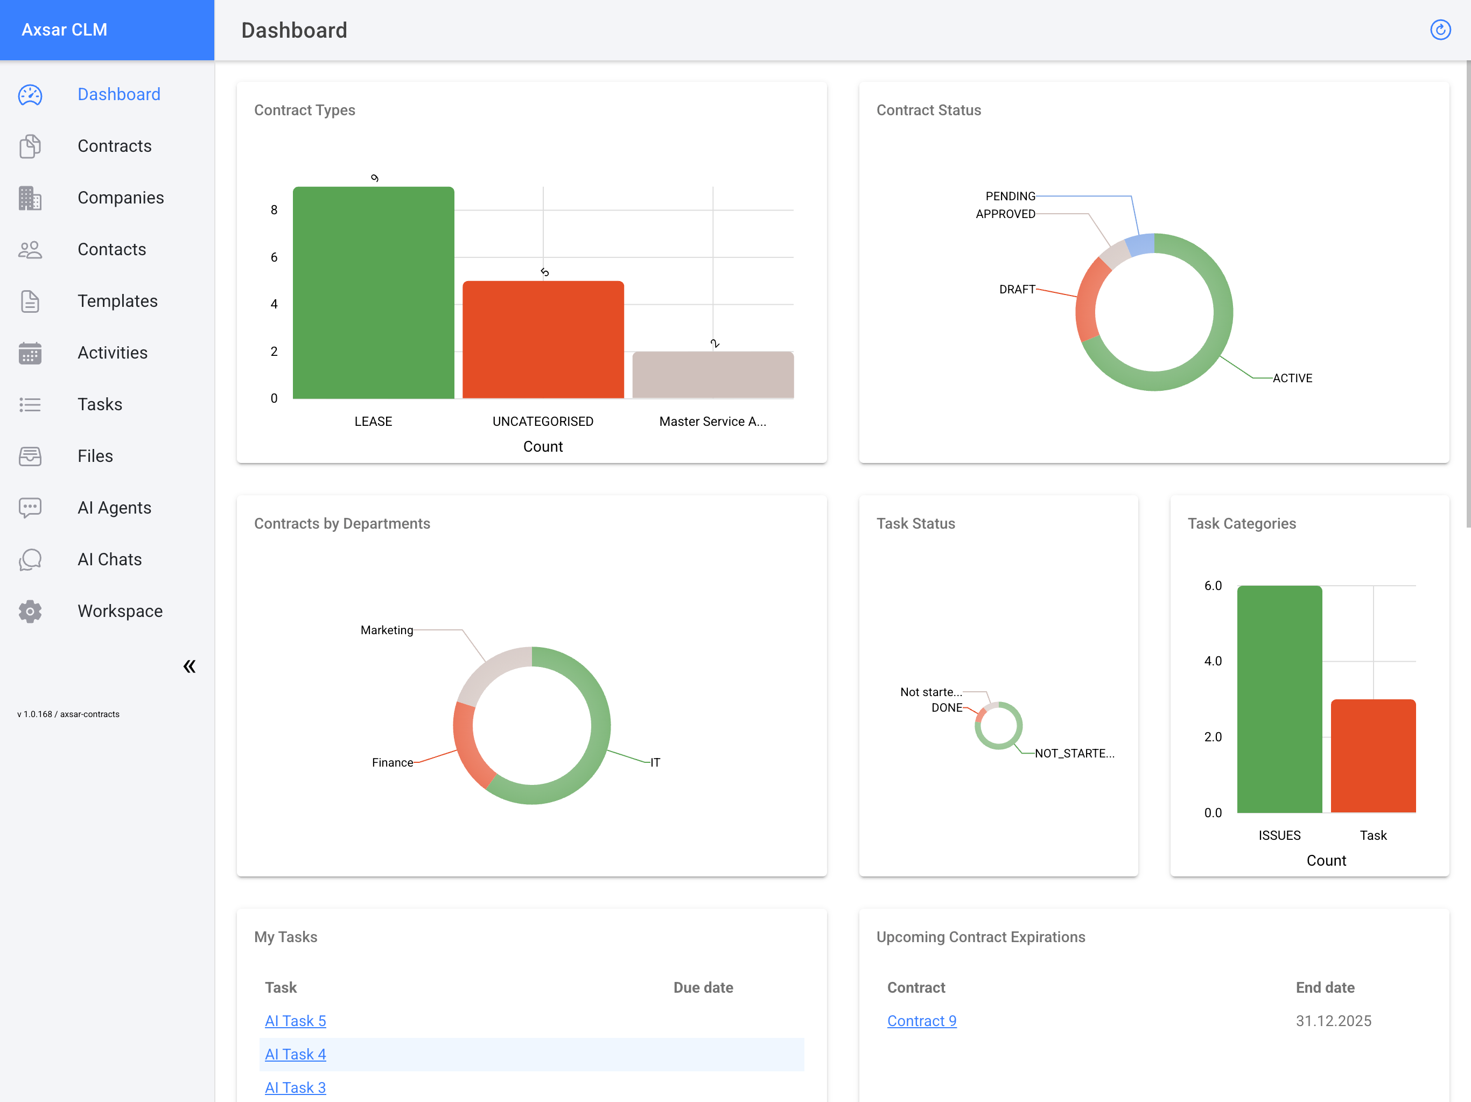Open Templates via its file icon
The height and width of the screenshot is (1102, 1471).
30,301
